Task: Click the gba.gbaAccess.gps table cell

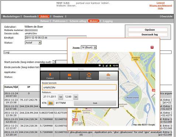Action: [x=81, y=133]
